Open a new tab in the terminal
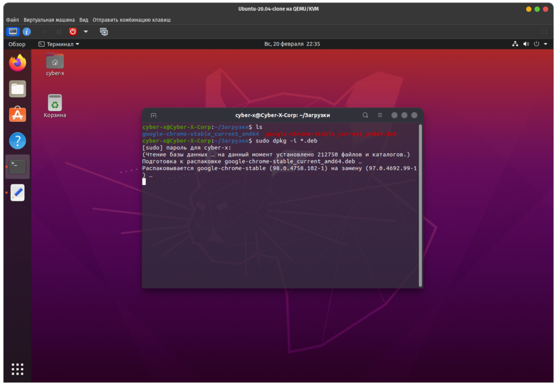Screen dimensions: 557x386 tap(153, 115)
